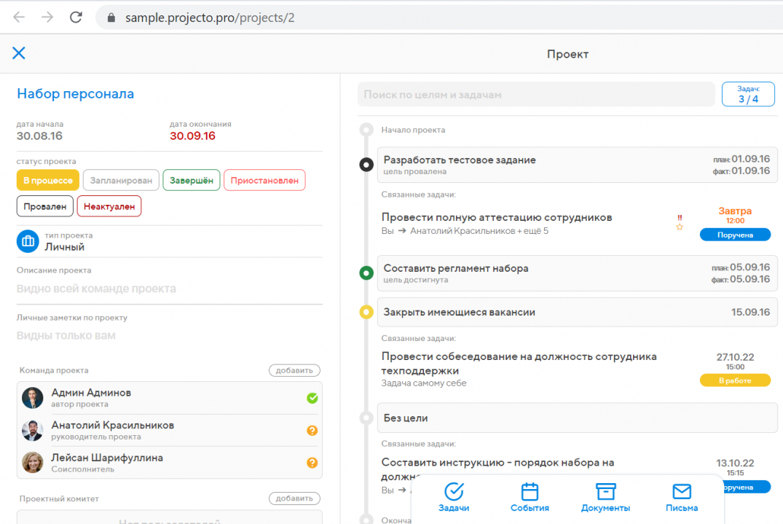Open the События calendar tab

click(530, 498)
